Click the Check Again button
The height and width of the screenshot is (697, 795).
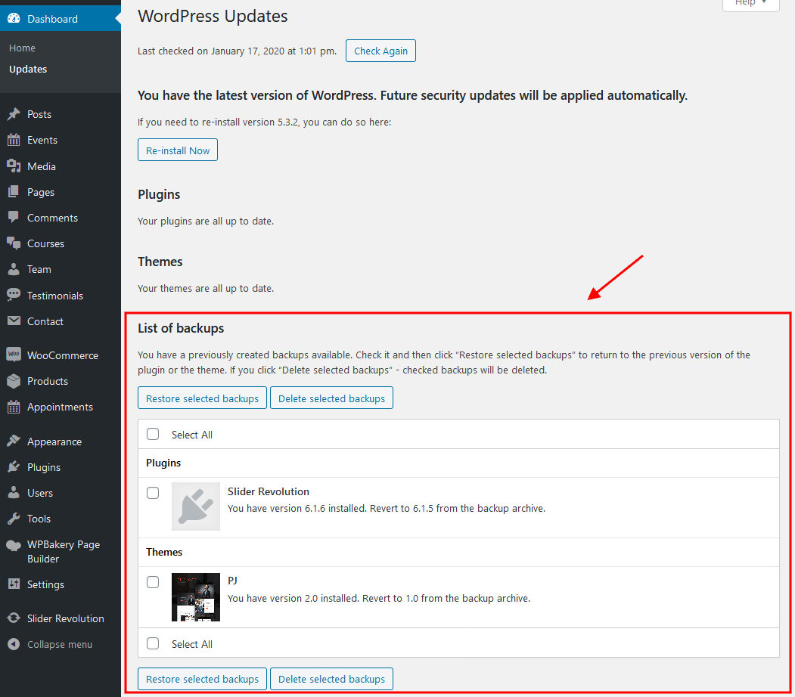tap(380, 51)
